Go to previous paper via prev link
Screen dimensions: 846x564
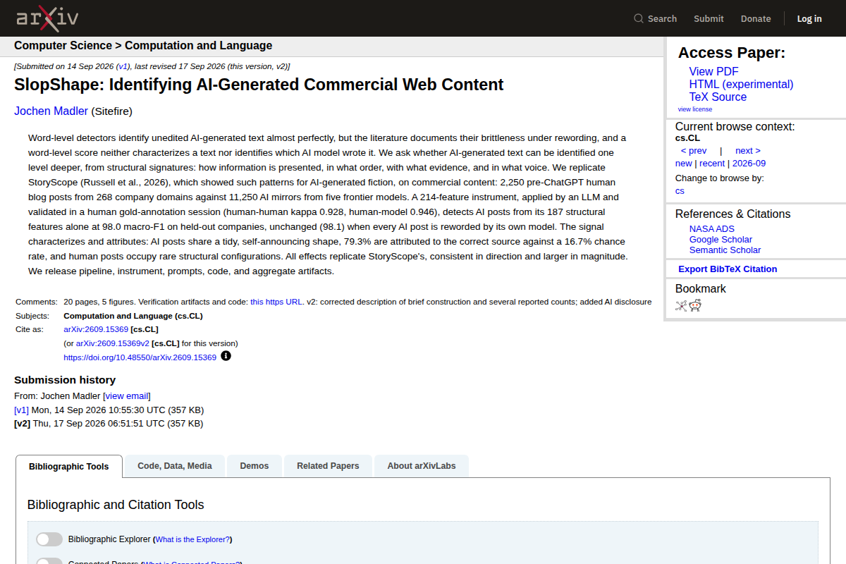tap(694, 150)
